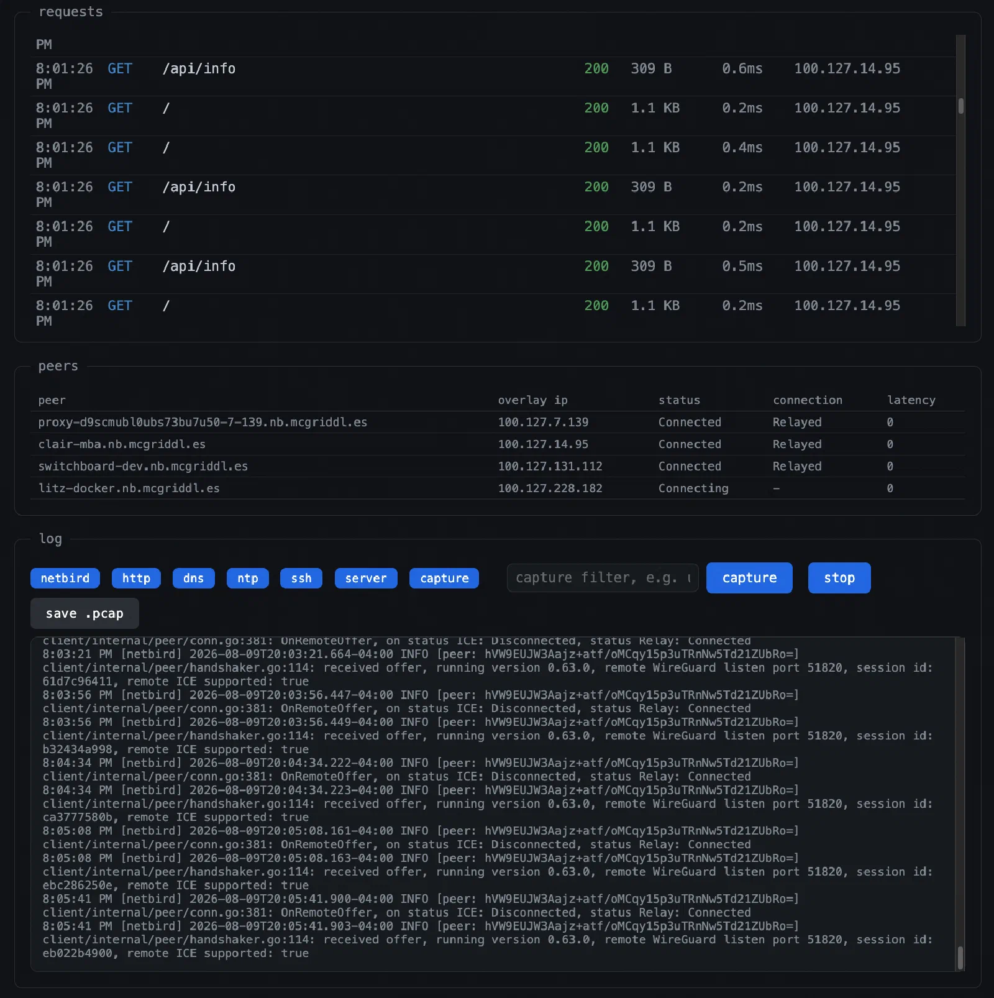Image resolution: width=994 pixels, height=998 pixels.
Task: Toggle the server log filter
Action: pyautogui.click(x=366, y=578)
